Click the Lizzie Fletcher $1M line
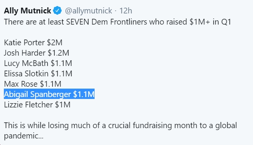The width and height of the screenshot is (253, 145). click(x=37, y=105)
